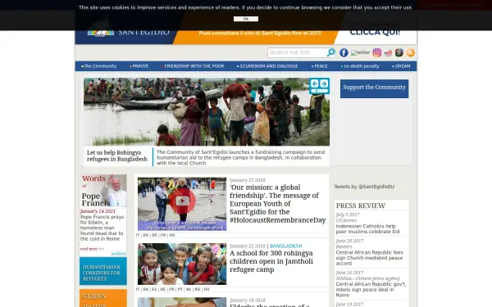Click 'Xinhua - chinese press agency' source text
Image resolution: width=492 pixels, height=307 pixels.
pos(368,278)
